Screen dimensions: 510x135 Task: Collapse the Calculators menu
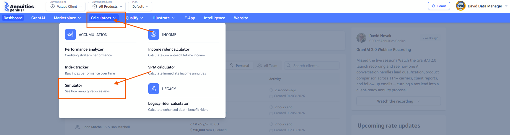coord(103,18)
